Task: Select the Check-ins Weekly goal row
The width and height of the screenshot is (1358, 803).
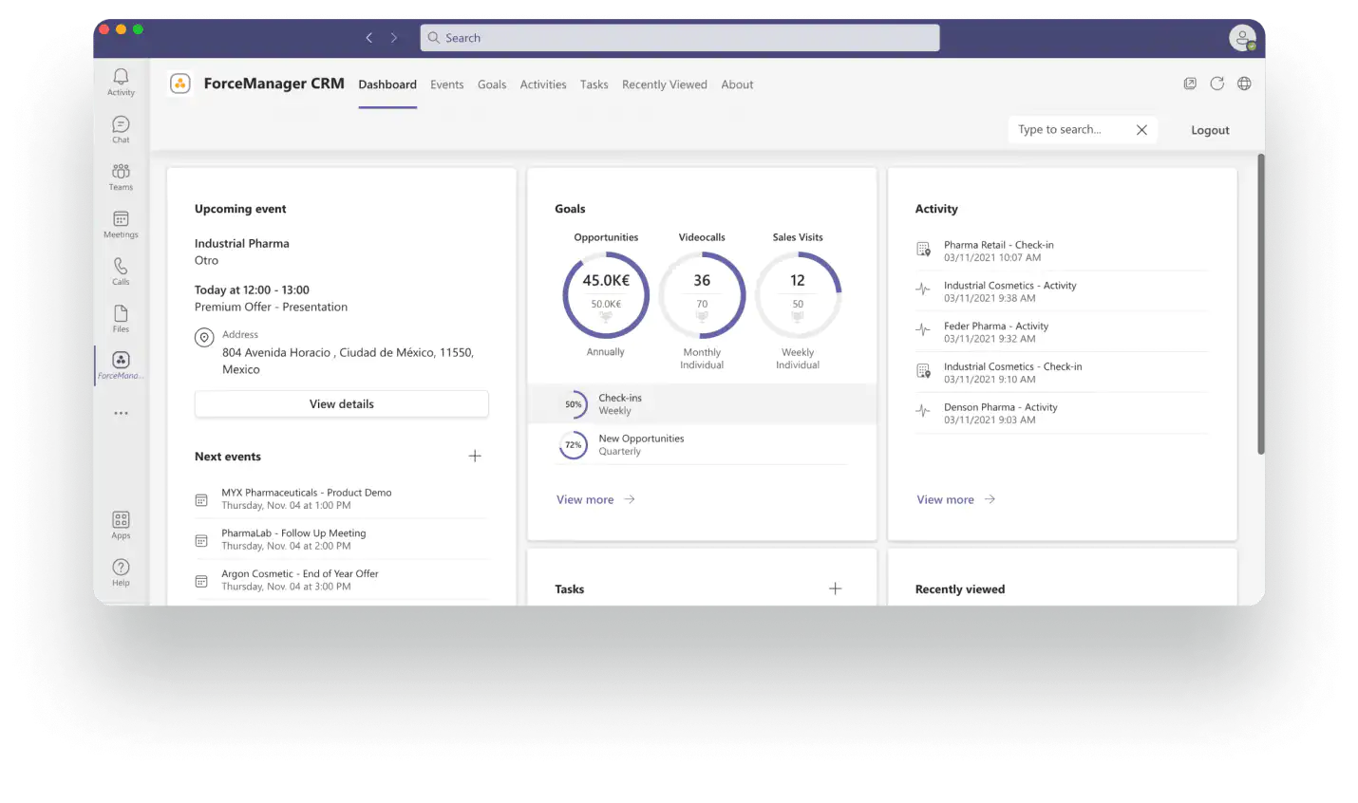Action: (x=702, y=404)
